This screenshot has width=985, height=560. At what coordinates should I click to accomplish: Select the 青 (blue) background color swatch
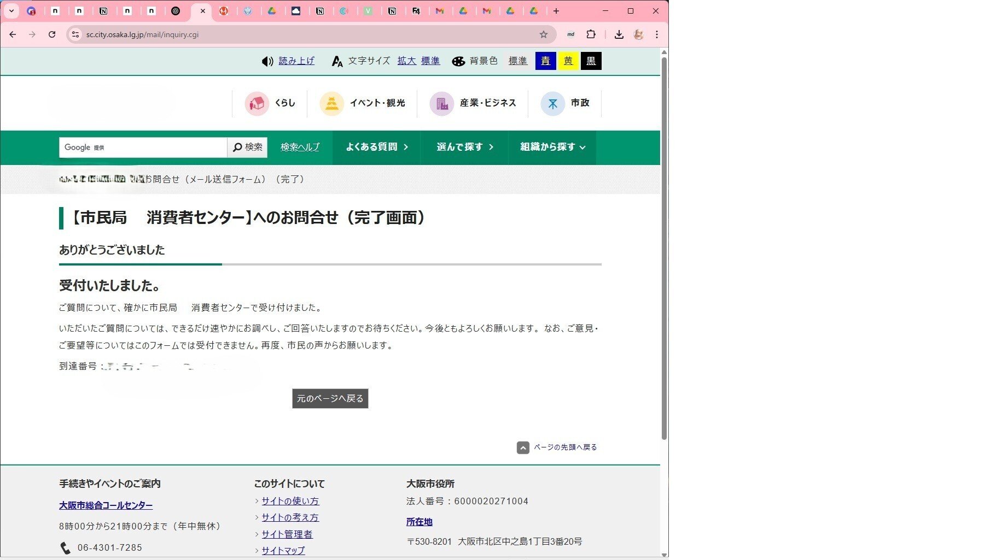[x=545, y=61]
